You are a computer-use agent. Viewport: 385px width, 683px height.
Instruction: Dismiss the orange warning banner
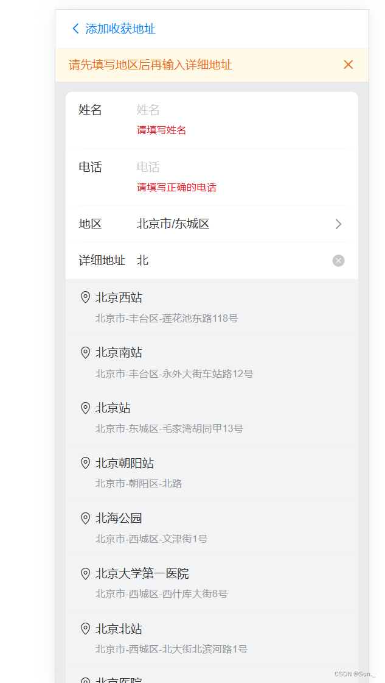pyautogui.click(x=348, y=64)
